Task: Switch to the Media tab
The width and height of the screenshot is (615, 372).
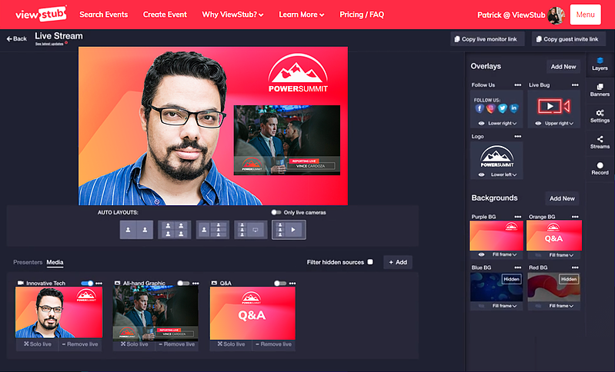Action: [x=55, y=262]
